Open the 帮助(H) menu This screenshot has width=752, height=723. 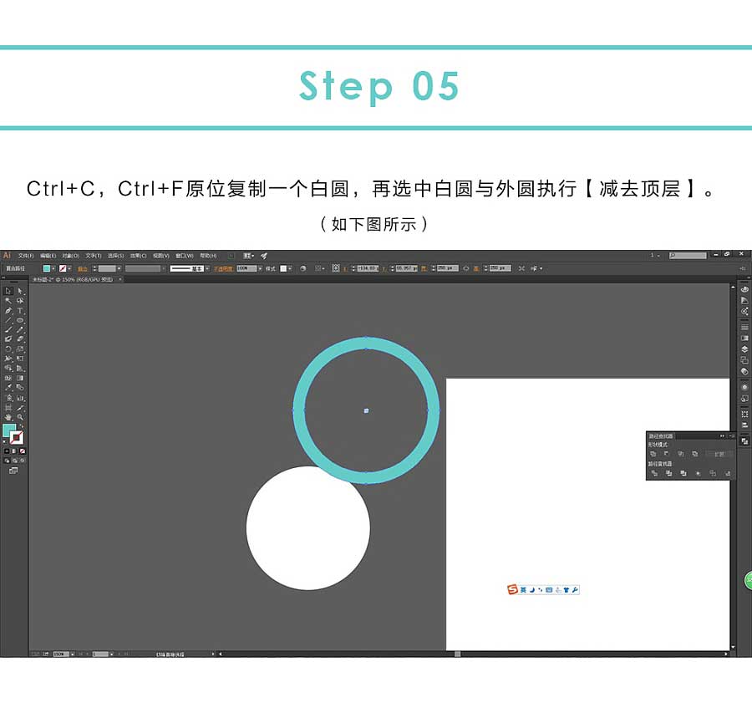tap(208, 256)
